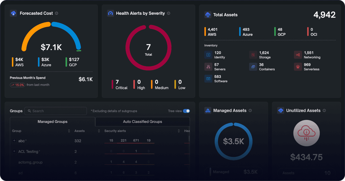Click the Health Alerts gauge icon
Image resolution: width=345 pixels, height=181 pixels.
110,13
